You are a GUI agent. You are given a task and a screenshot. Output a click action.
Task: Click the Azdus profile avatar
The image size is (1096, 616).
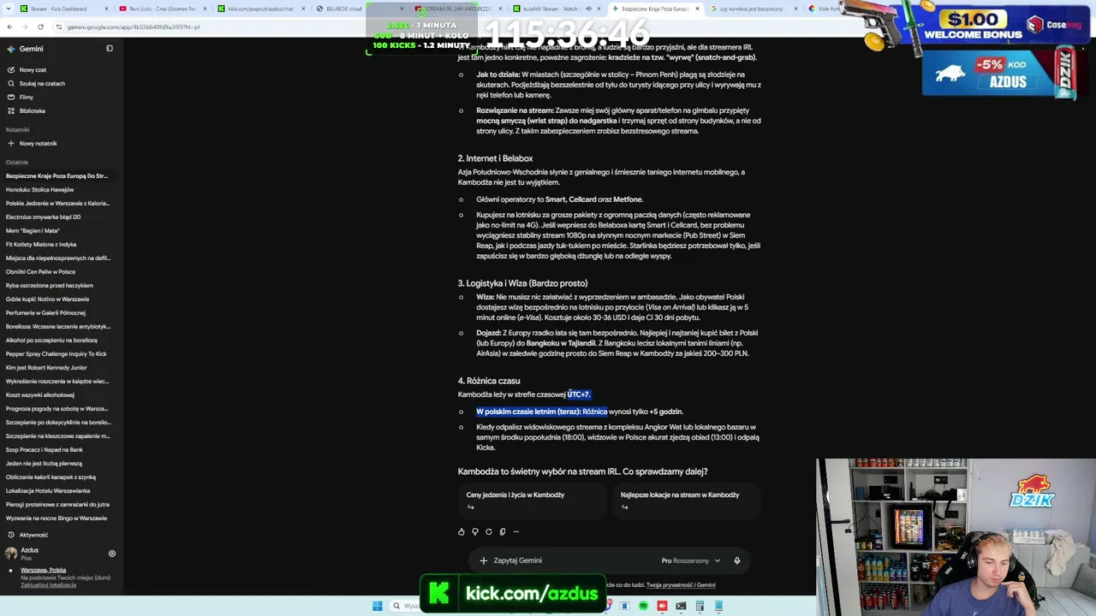click(11, 554)
